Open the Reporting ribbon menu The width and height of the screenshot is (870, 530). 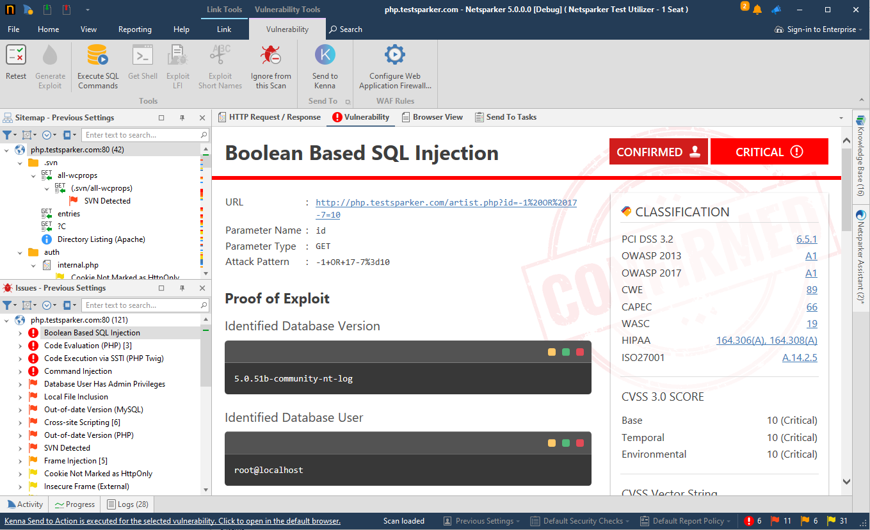pyautogui.click(x=134, y=29)
